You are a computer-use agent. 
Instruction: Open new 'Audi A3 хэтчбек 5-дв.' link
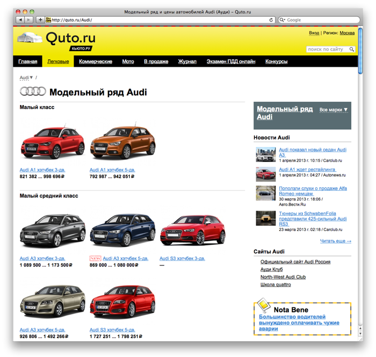pyautogui.click(x=125, y=258)
